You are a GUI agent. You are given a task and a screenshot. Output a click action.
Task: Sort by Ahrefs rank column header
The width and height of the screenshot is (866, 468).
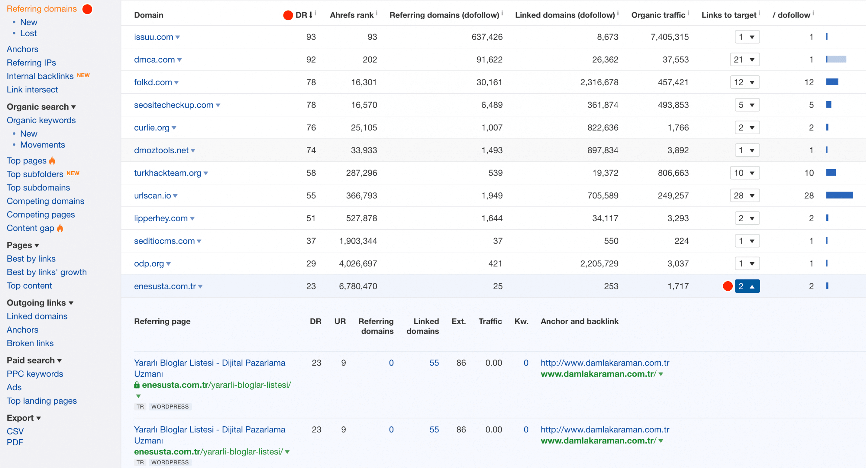coord(351,15)
